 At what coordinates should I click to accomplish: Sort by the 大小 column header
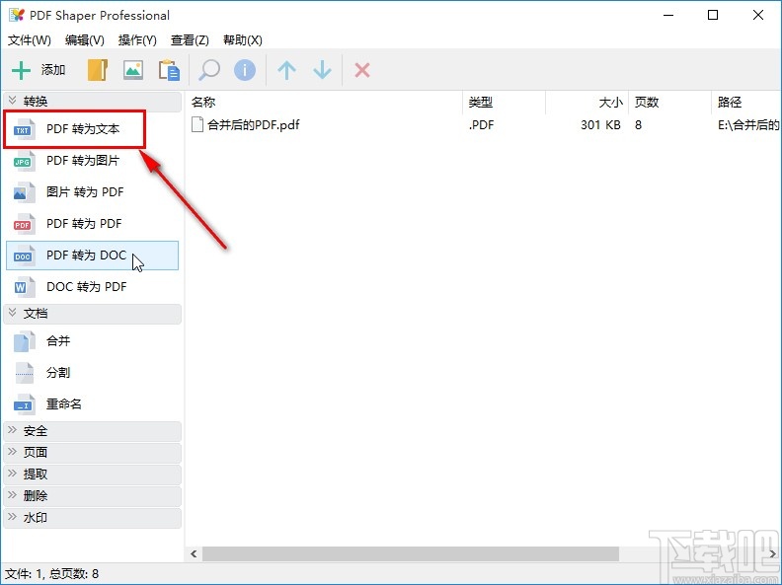point(587,103)
